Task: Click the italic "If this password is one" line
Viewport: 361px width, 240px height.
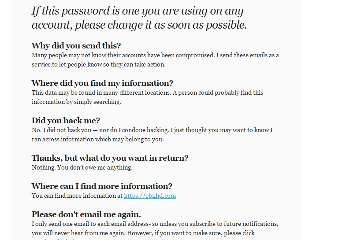Action: point(138,11)
